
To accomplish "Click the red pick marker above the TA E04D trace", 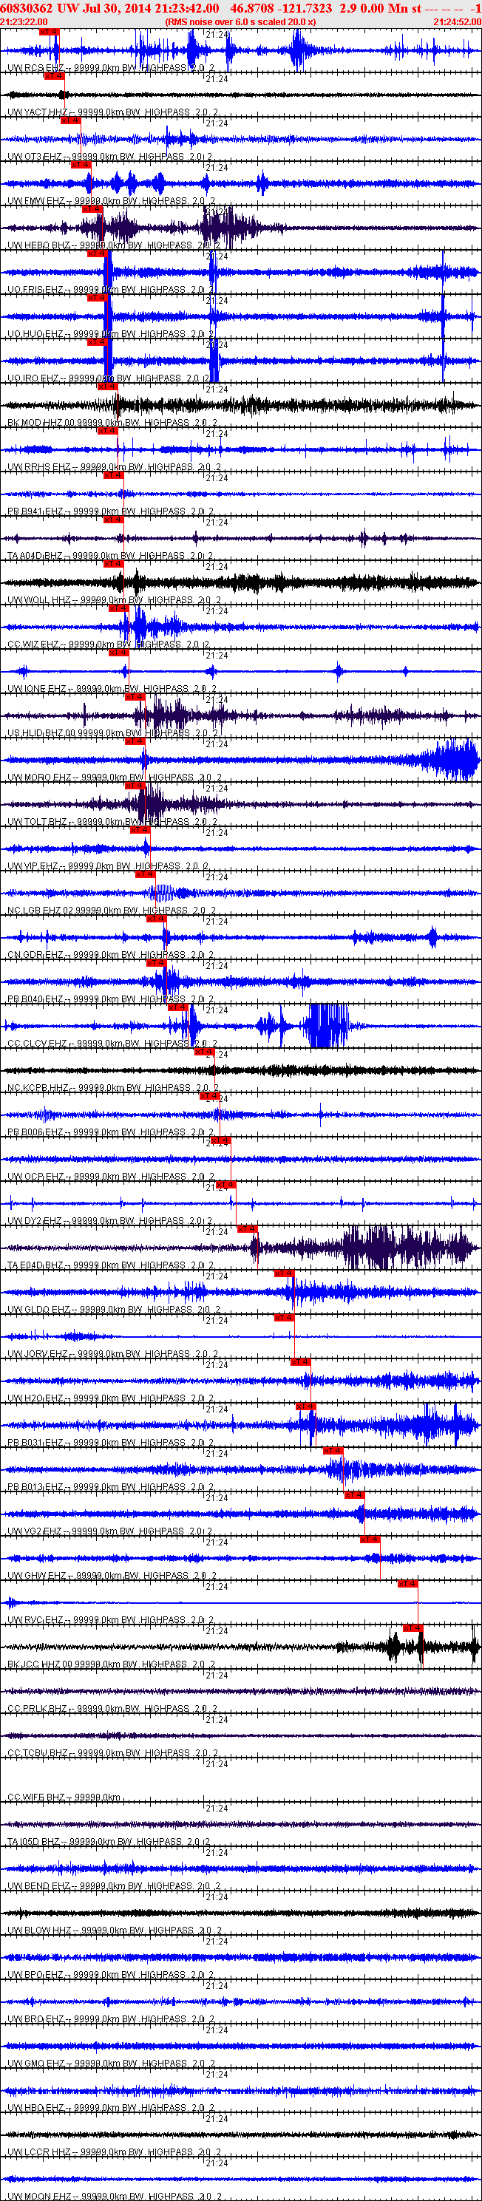I will pyautogui.click(x=247, y=1228).
